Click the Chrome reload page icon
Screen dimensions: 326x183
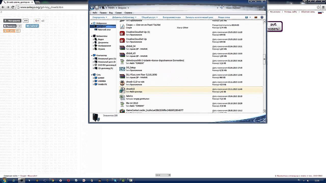13,7
